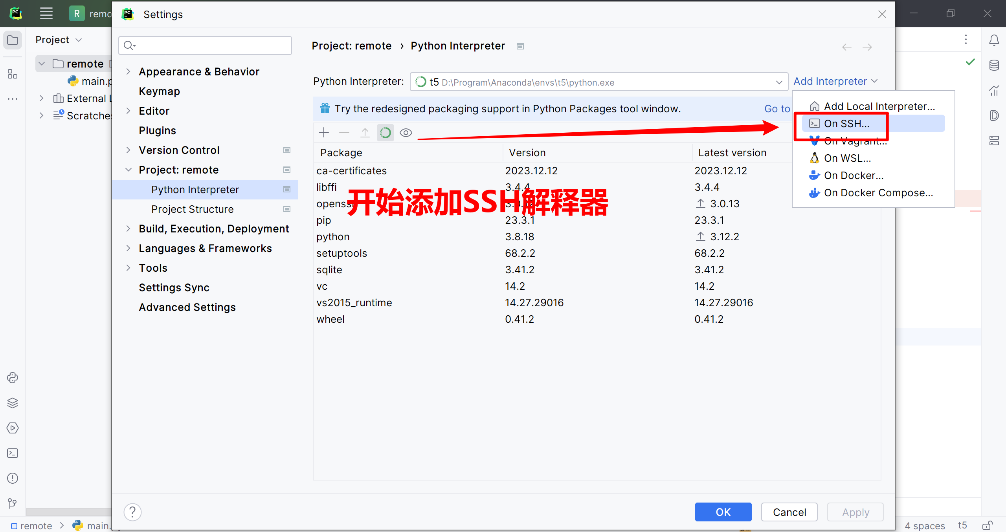Select Python Interpreter settings page
The image size is (1006, 532).
[x=205, y=190]
